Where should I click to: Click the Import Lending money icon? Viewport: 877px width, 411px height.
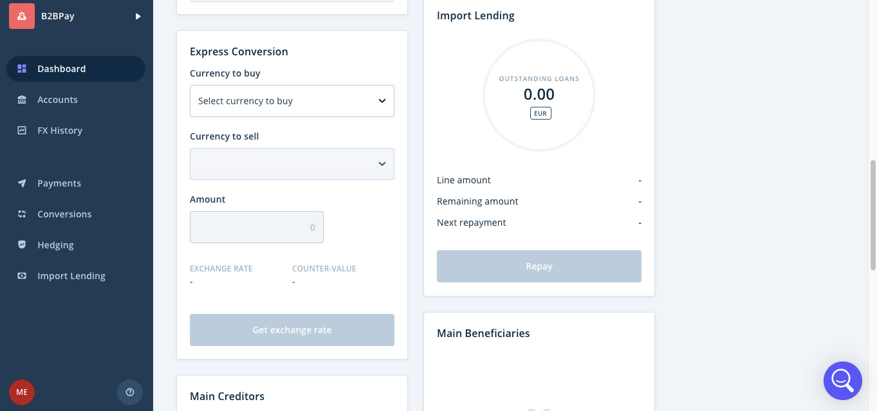[22, 276]
